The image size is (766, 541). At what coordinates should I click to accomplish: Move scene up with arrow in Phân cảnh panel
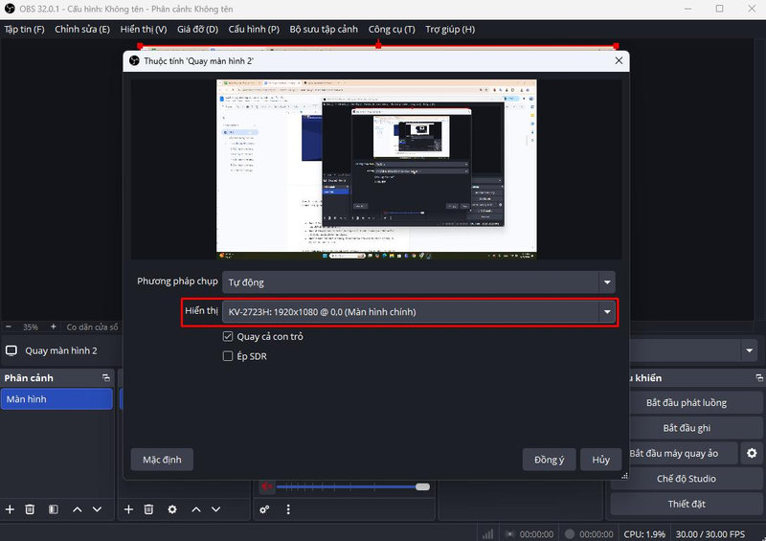click(x=78, y=509)
